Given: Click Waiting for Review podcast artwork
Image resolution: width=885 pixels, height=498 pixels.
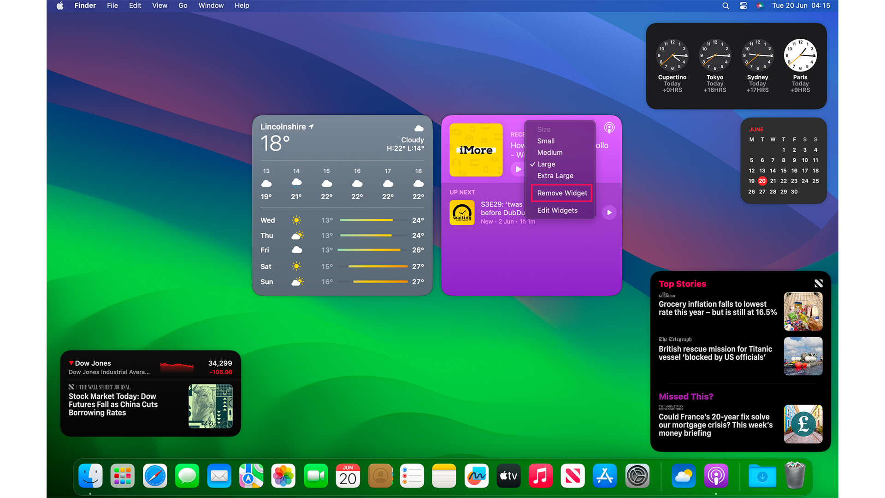Looking at the screenshot, I should 462,213.
